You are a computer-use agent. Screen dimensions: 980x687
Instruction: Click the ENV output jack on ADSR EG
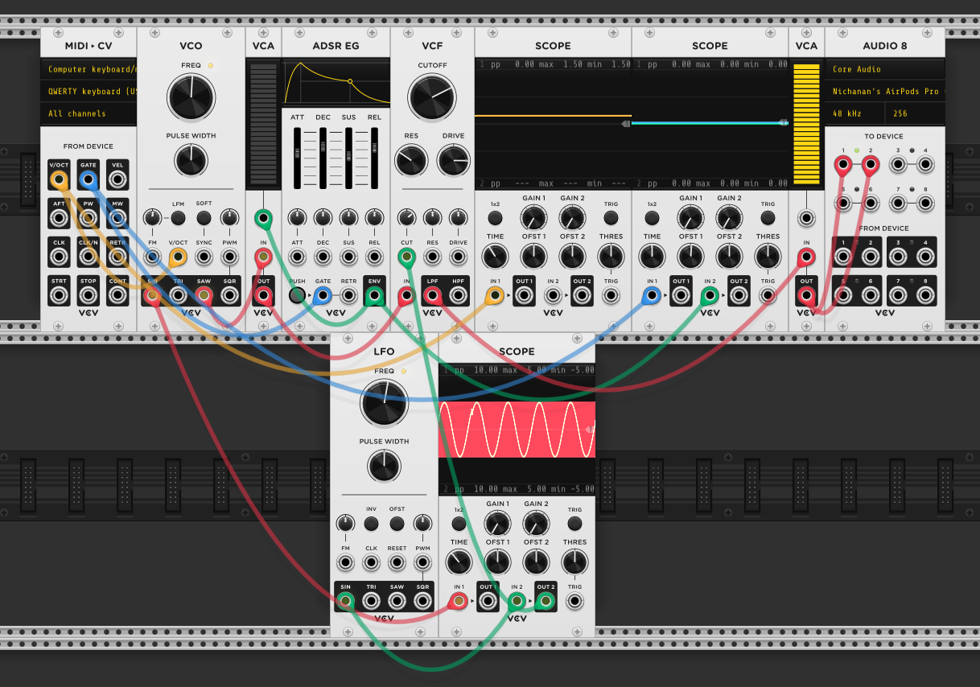374,295
